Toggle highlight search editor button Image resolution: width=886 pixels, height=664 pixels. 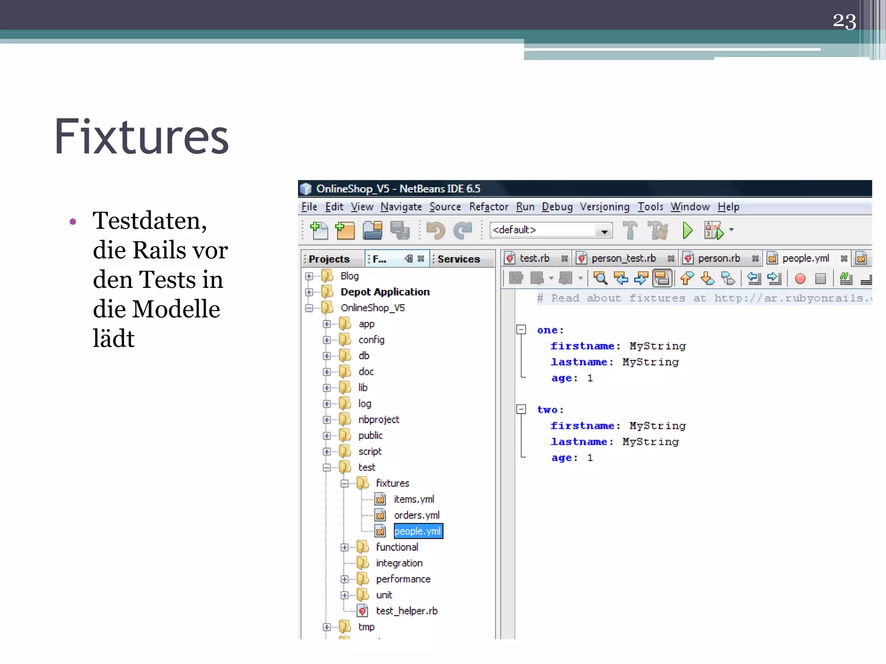[662, 278]
